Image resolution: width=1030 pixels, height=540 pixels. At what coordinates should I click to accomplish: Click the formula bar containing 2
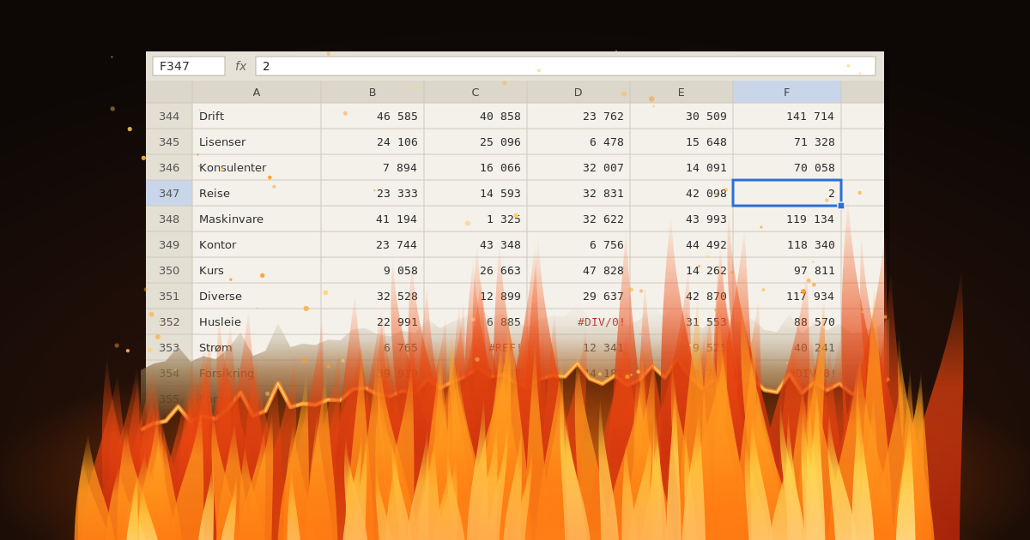[566, 66]
